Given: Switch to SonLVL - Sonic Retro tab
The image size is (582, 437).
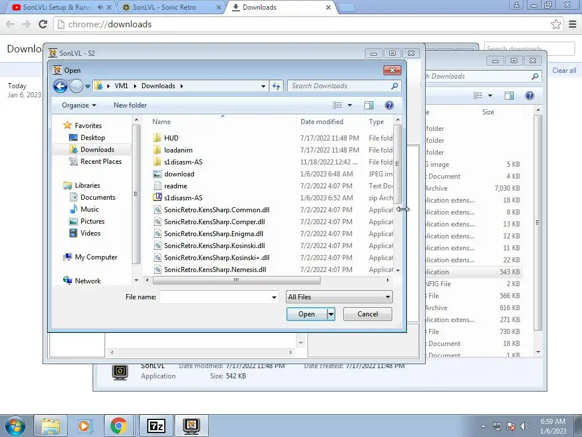Looking at the screenshot, I should [x=164, y=7].
